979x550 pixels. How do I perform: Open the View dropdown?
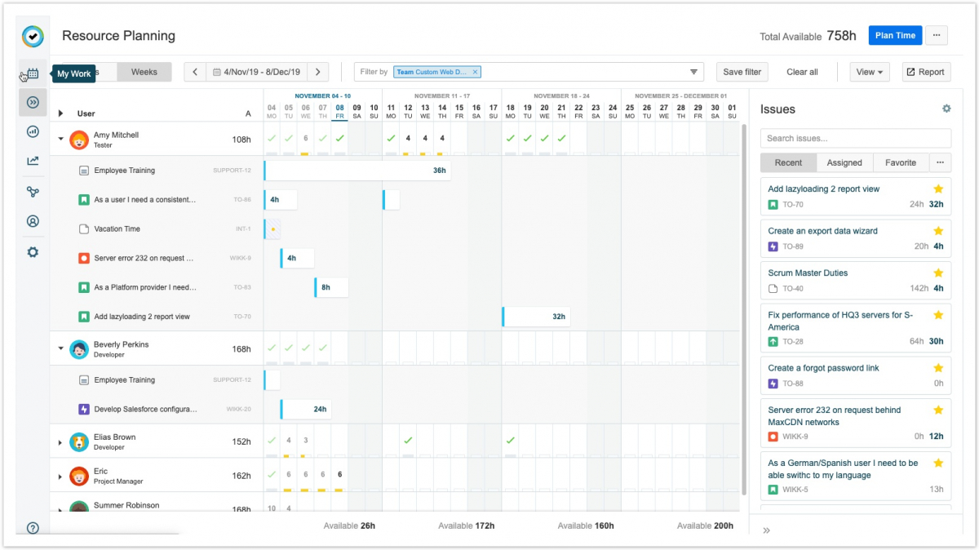coord(870,72)
